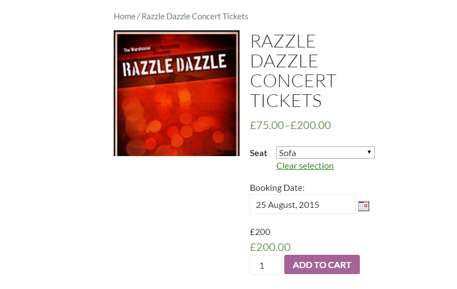457x289 pixels.
Task: Go to Home via breadcrumb
Action: pos(124,17)
